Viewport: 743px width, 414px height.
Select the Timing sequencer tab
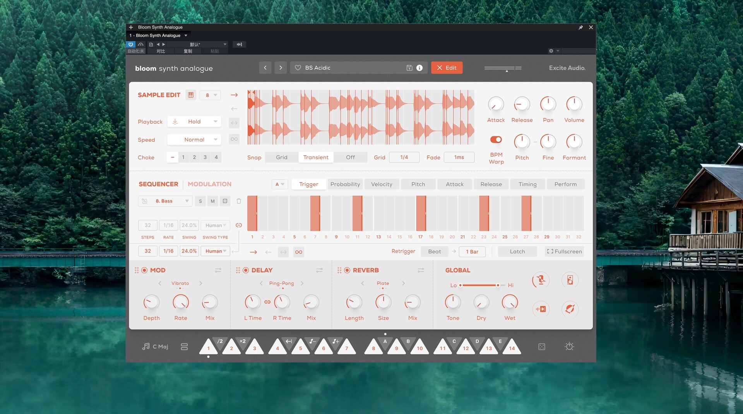click(x=527, y=184)
